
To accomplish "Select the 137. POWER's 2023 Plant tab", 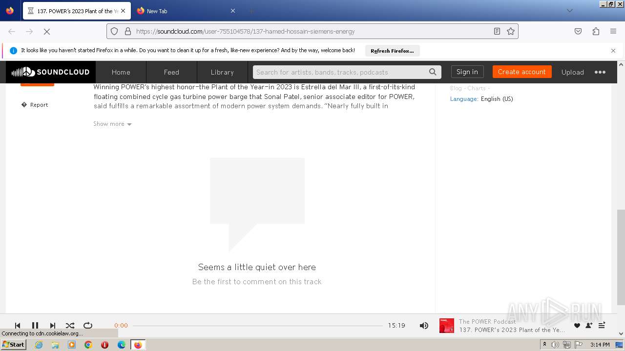I will pos(77,11).
